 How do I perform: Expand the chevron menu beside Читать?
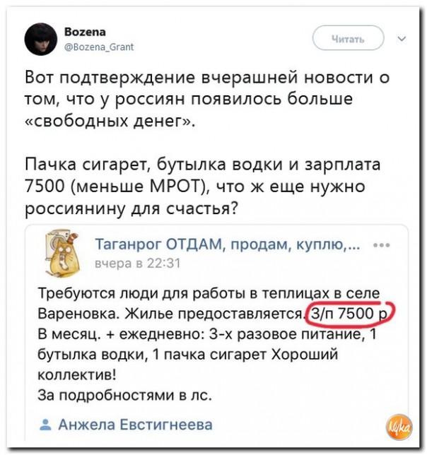402,39
